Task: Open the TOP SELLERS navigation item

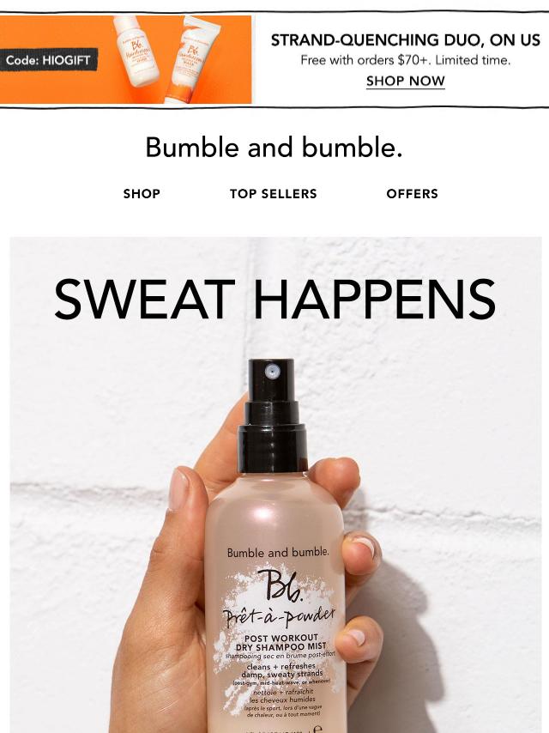Action: click(x=274, y=193)
